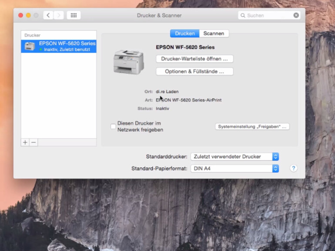Click the Standarddrucker label
This screenshot has height=251, width=335.
[x=167, y=156]
